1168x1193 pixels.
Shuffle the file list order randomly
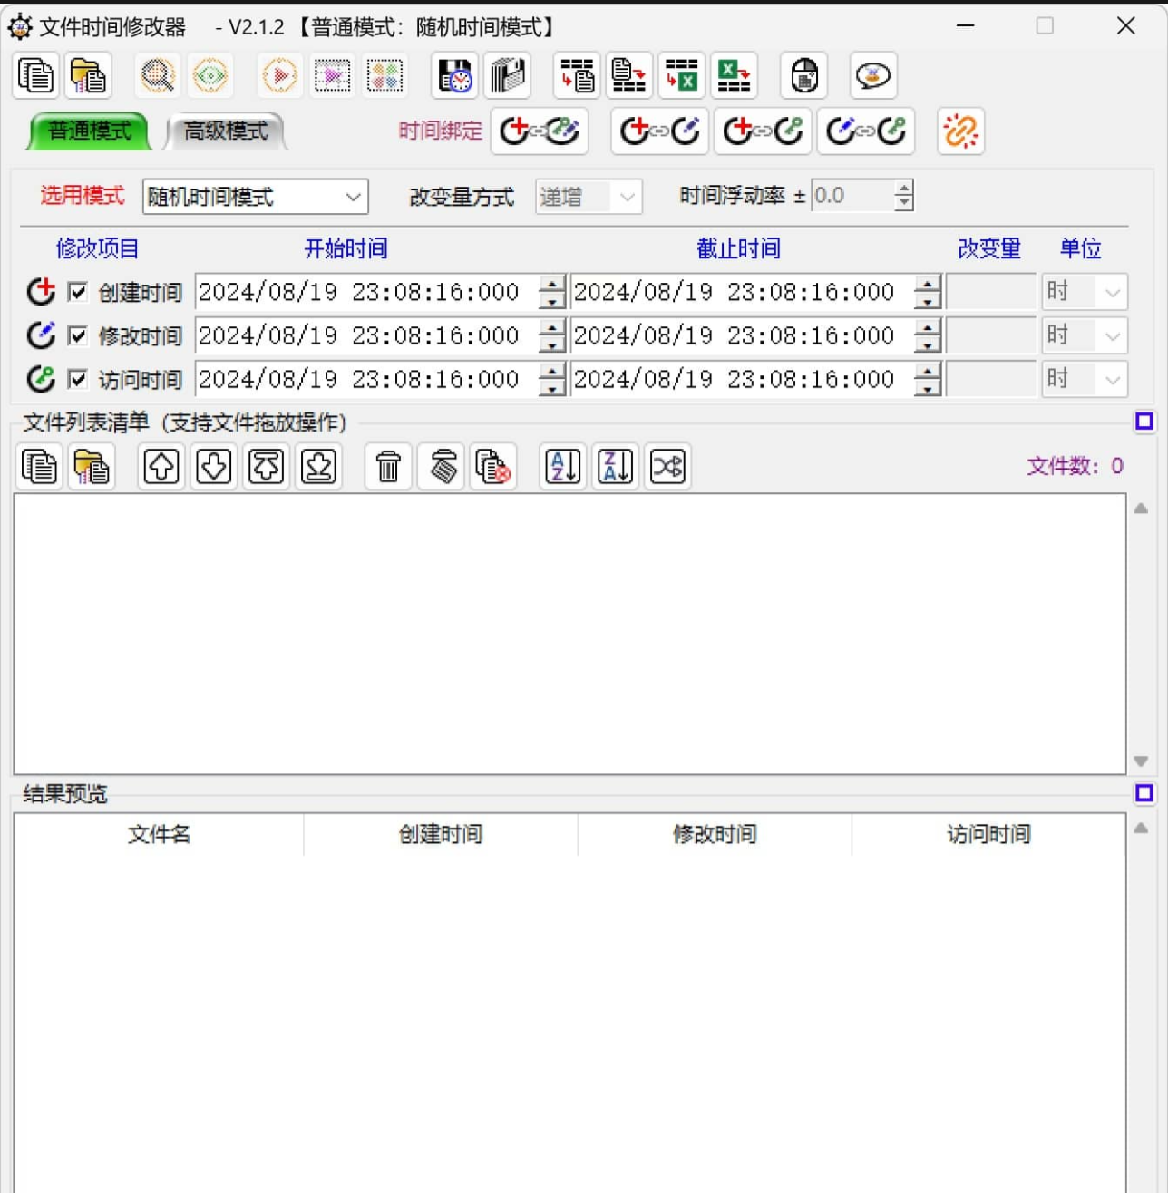point(667,467)
